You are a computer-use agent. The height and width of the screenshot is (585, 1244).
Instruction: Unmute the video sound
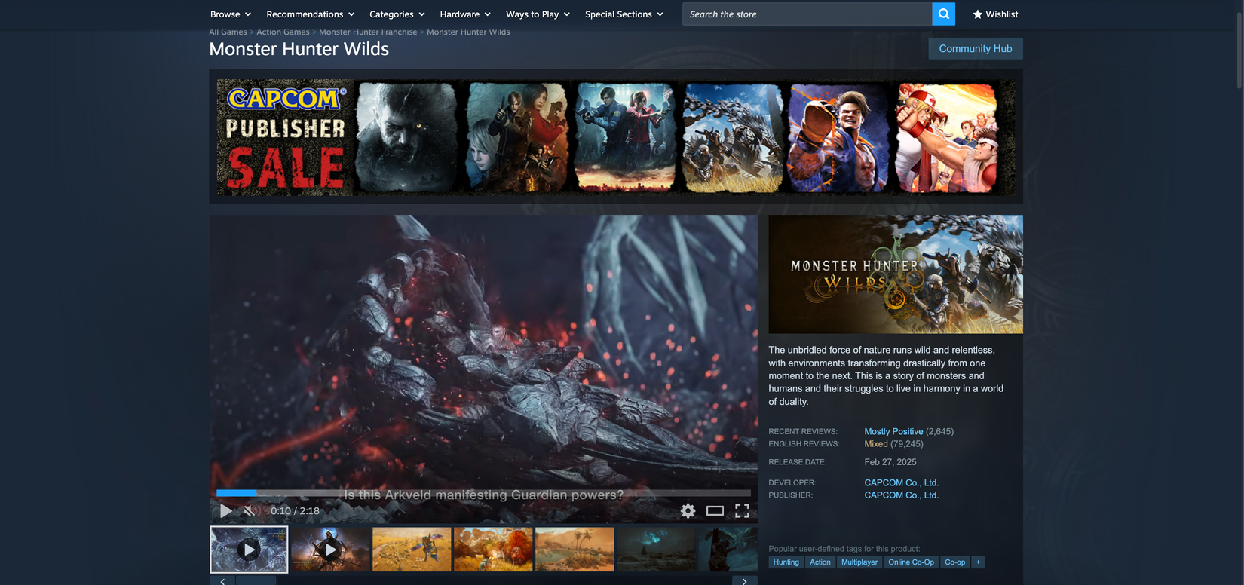[x=249, y=510]
